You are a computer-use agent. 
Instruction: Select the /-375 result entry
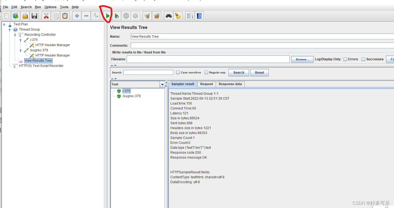(x=126, y=91)
